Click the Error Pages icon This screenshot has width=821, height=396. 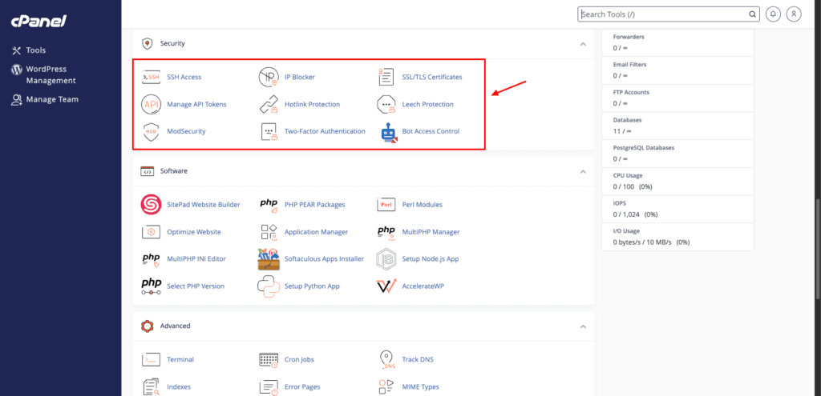coord(269,387)
